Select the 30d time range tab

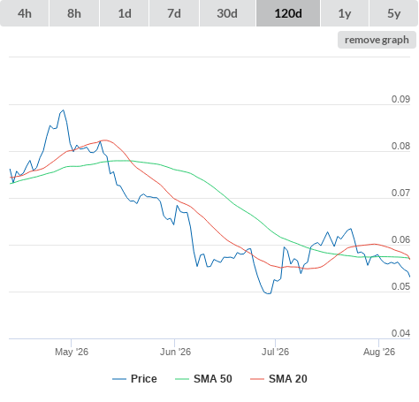227,13
